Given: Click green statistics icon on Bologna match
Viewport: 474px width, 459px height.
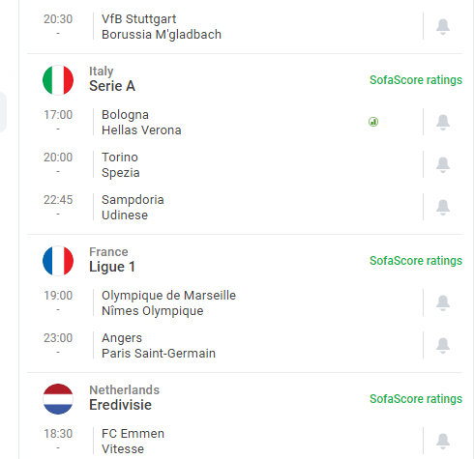Looking at the screenshot, I should (x=373, y=122).
